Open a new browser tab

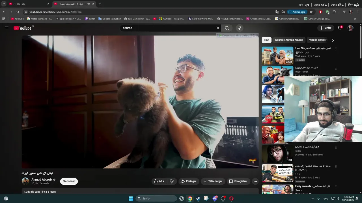100,4
